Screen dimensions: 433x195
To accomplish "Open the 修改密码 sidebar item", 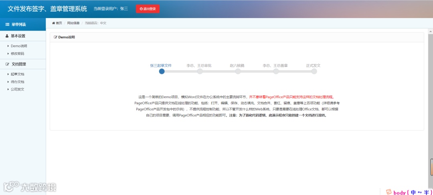I will (17, 54).
